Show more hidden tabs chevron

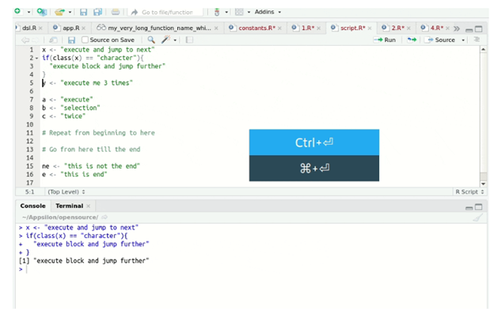click(457, 28)
